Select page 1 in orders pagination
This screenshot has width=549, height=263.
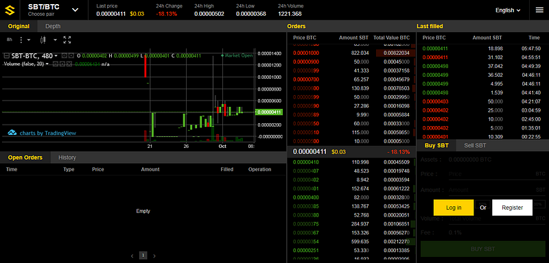[x=143, y=255]
